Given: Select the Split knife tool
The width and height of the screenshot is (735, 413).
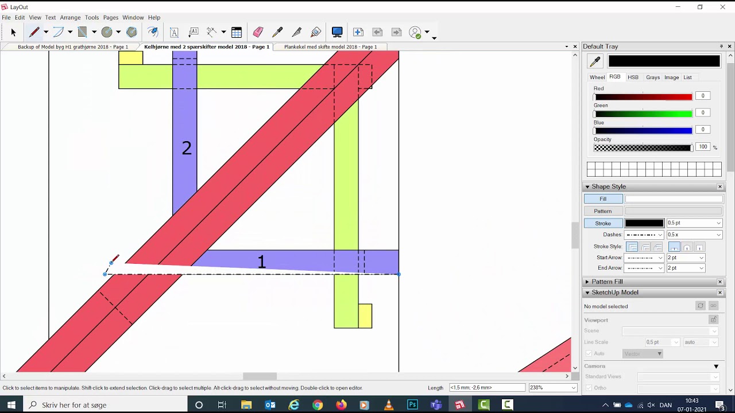Looking at the screenshot, I should (x=296, y=33).
